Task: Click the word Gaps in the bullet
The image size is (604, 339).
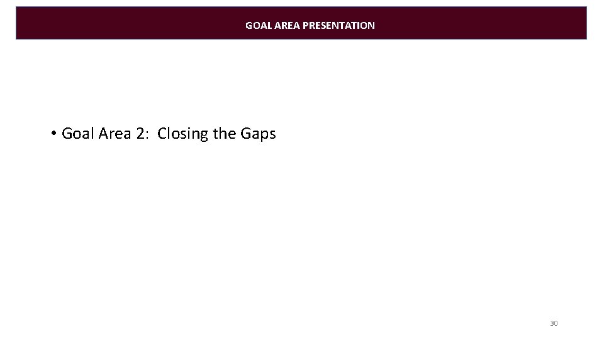Action: click(259, 134)
